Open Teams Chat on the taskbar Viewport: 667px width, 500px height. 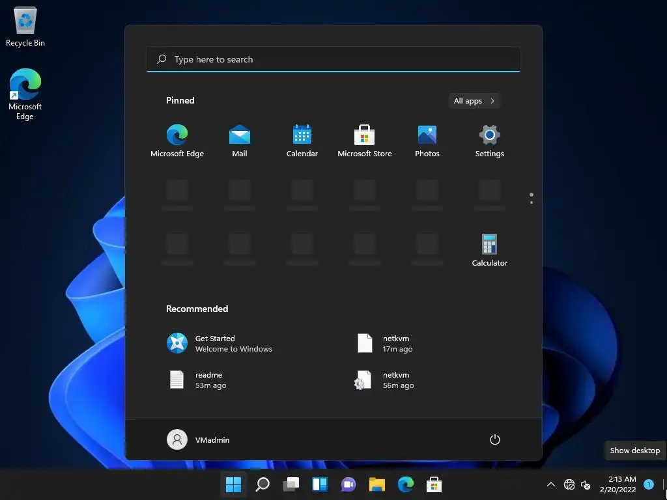pos(348,484)
